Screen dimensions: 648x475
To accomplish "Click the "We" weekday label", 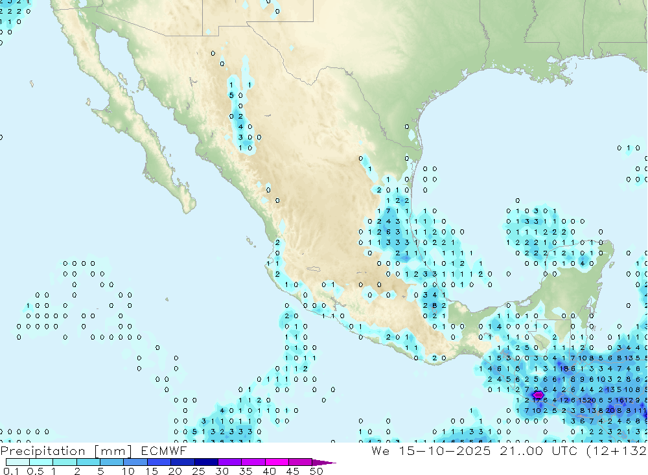I will pyautogui.click(x=380, y=450).
